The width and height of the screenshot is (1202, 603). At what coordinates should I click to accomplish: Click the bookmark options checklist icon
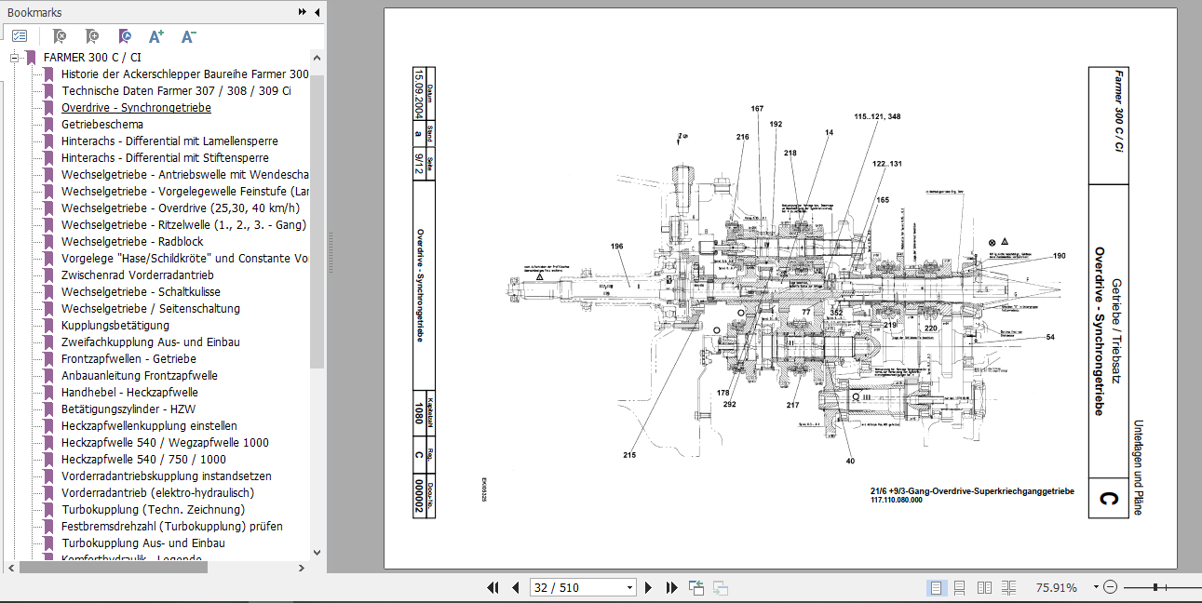(x=20, y=36)
